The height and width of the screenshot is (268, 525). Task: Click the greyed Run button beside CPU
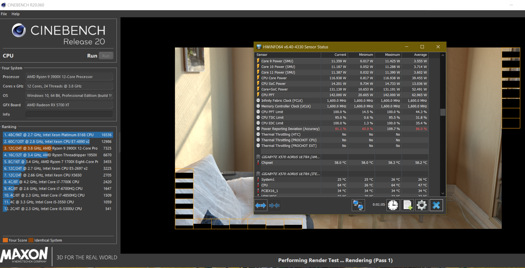[106, 56]
